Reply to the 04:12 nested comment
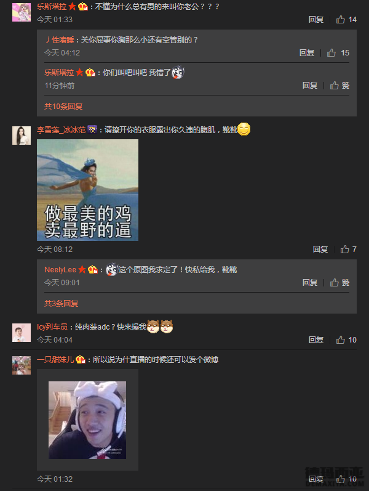369x491 pixels. coord(307,53)
